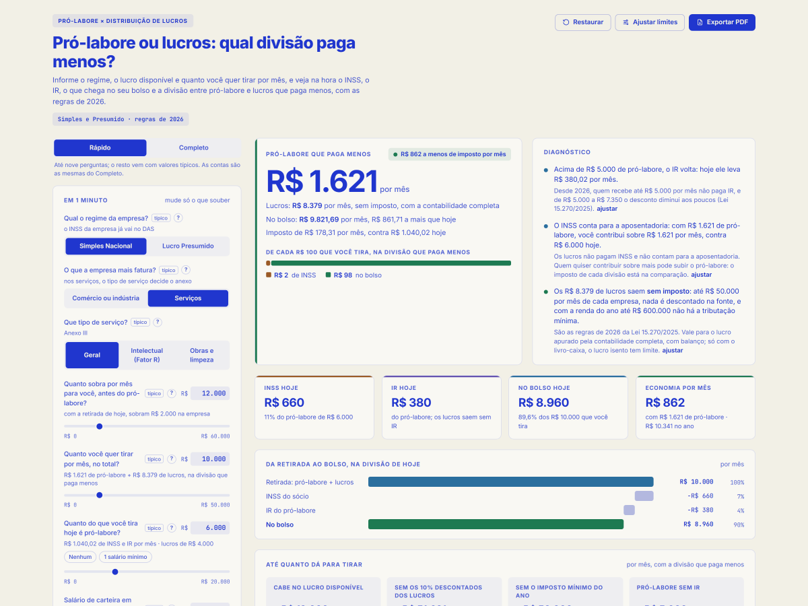Screen dimensions: 808x606
Task: Open help icon for 'Quanto você quer tirar'
Action: (x=172, y=459)
